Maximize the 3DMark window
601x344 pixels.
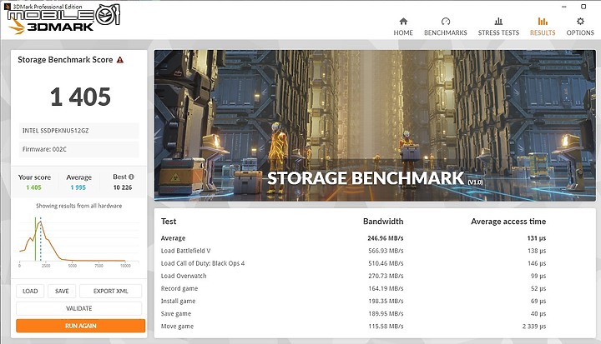click(583, 7)
